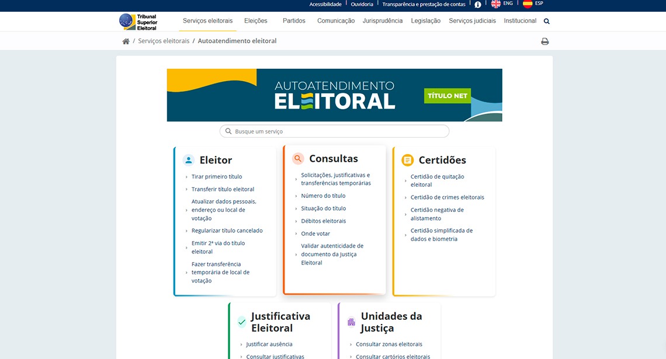Open the Serviços judiciais menu
Image resolution: width=666 pixels, height=359 pixels.
click(x=472, y=21)
